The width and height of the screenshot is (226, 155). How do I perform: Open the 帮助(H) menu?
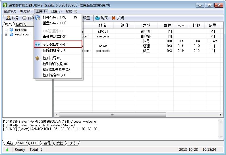[71, 11]
